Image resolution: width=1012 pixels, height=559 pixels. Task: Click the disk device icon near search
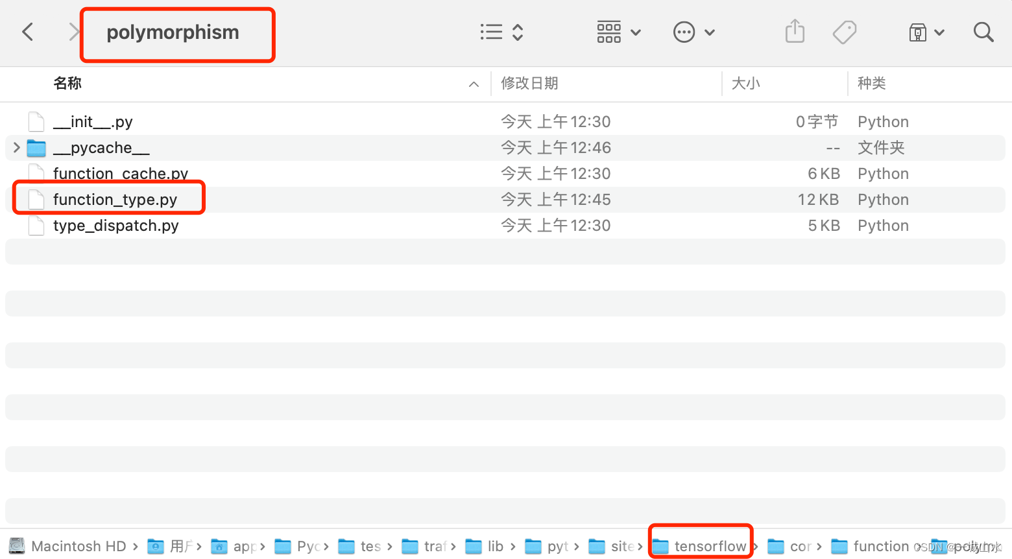click(x=917, y=31)
